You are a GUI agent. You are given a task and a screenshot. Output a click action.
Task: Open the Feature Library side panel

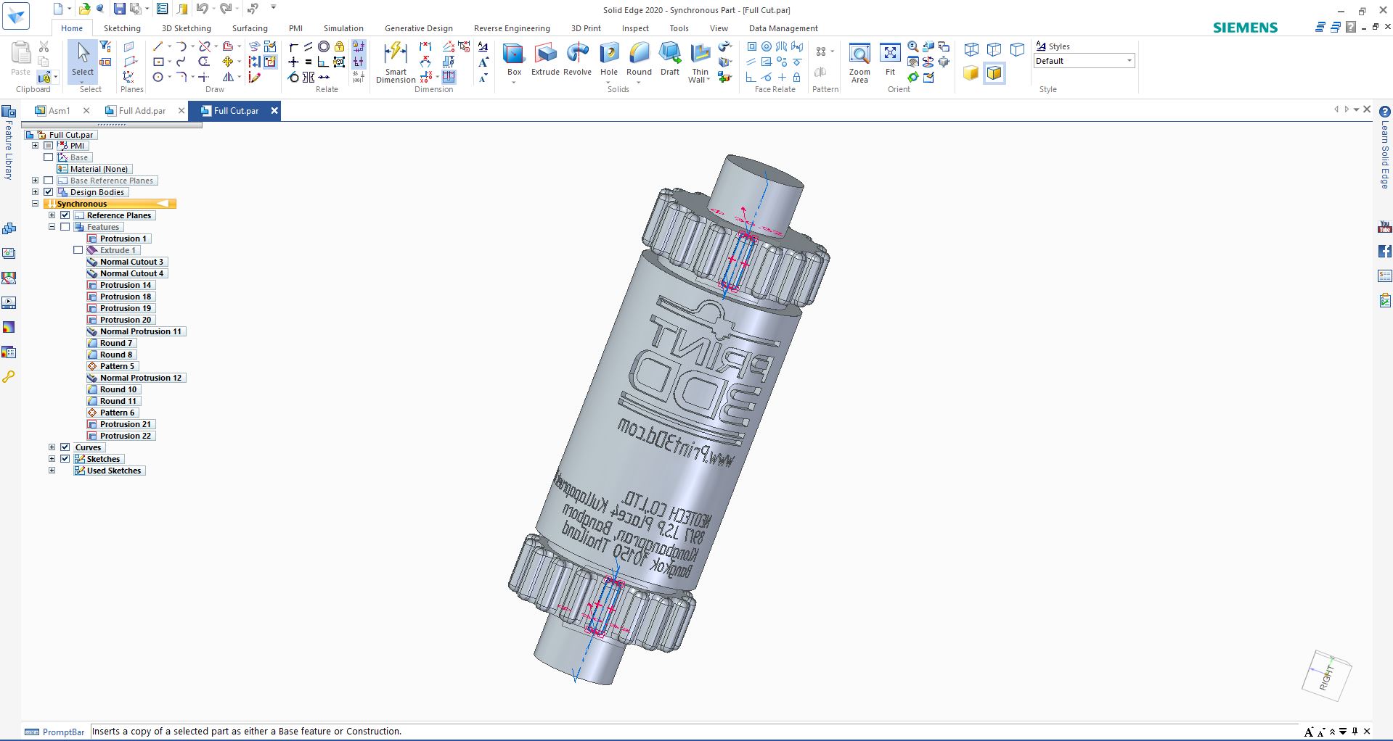[9, 143]
